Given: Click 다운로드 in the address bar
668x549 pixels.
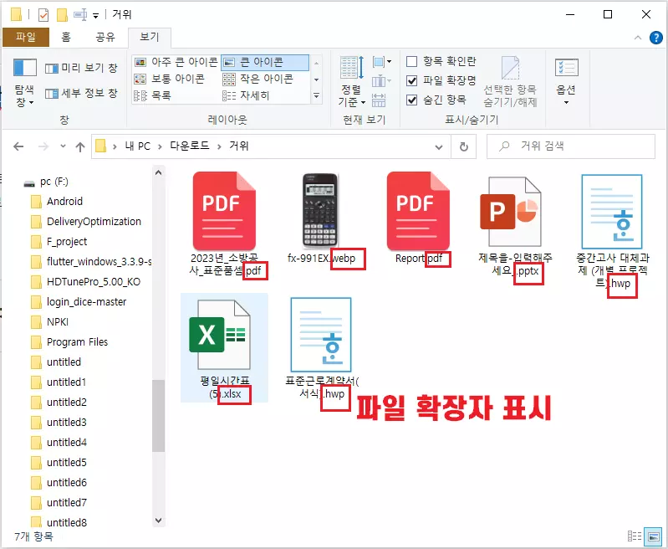Looking at the screenshot, I should tap(190, 146).
